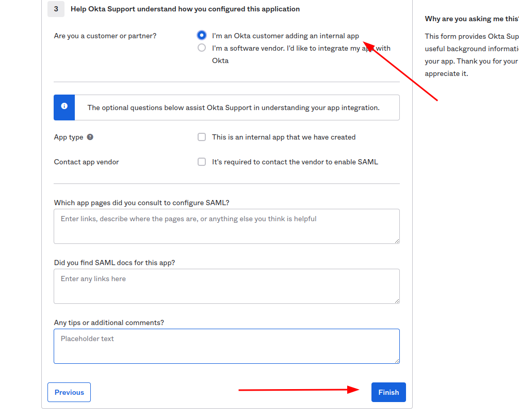
Task: Select 'I'm a software vendor' radio option
Action: pyautogui.click(x=202, y=48)
